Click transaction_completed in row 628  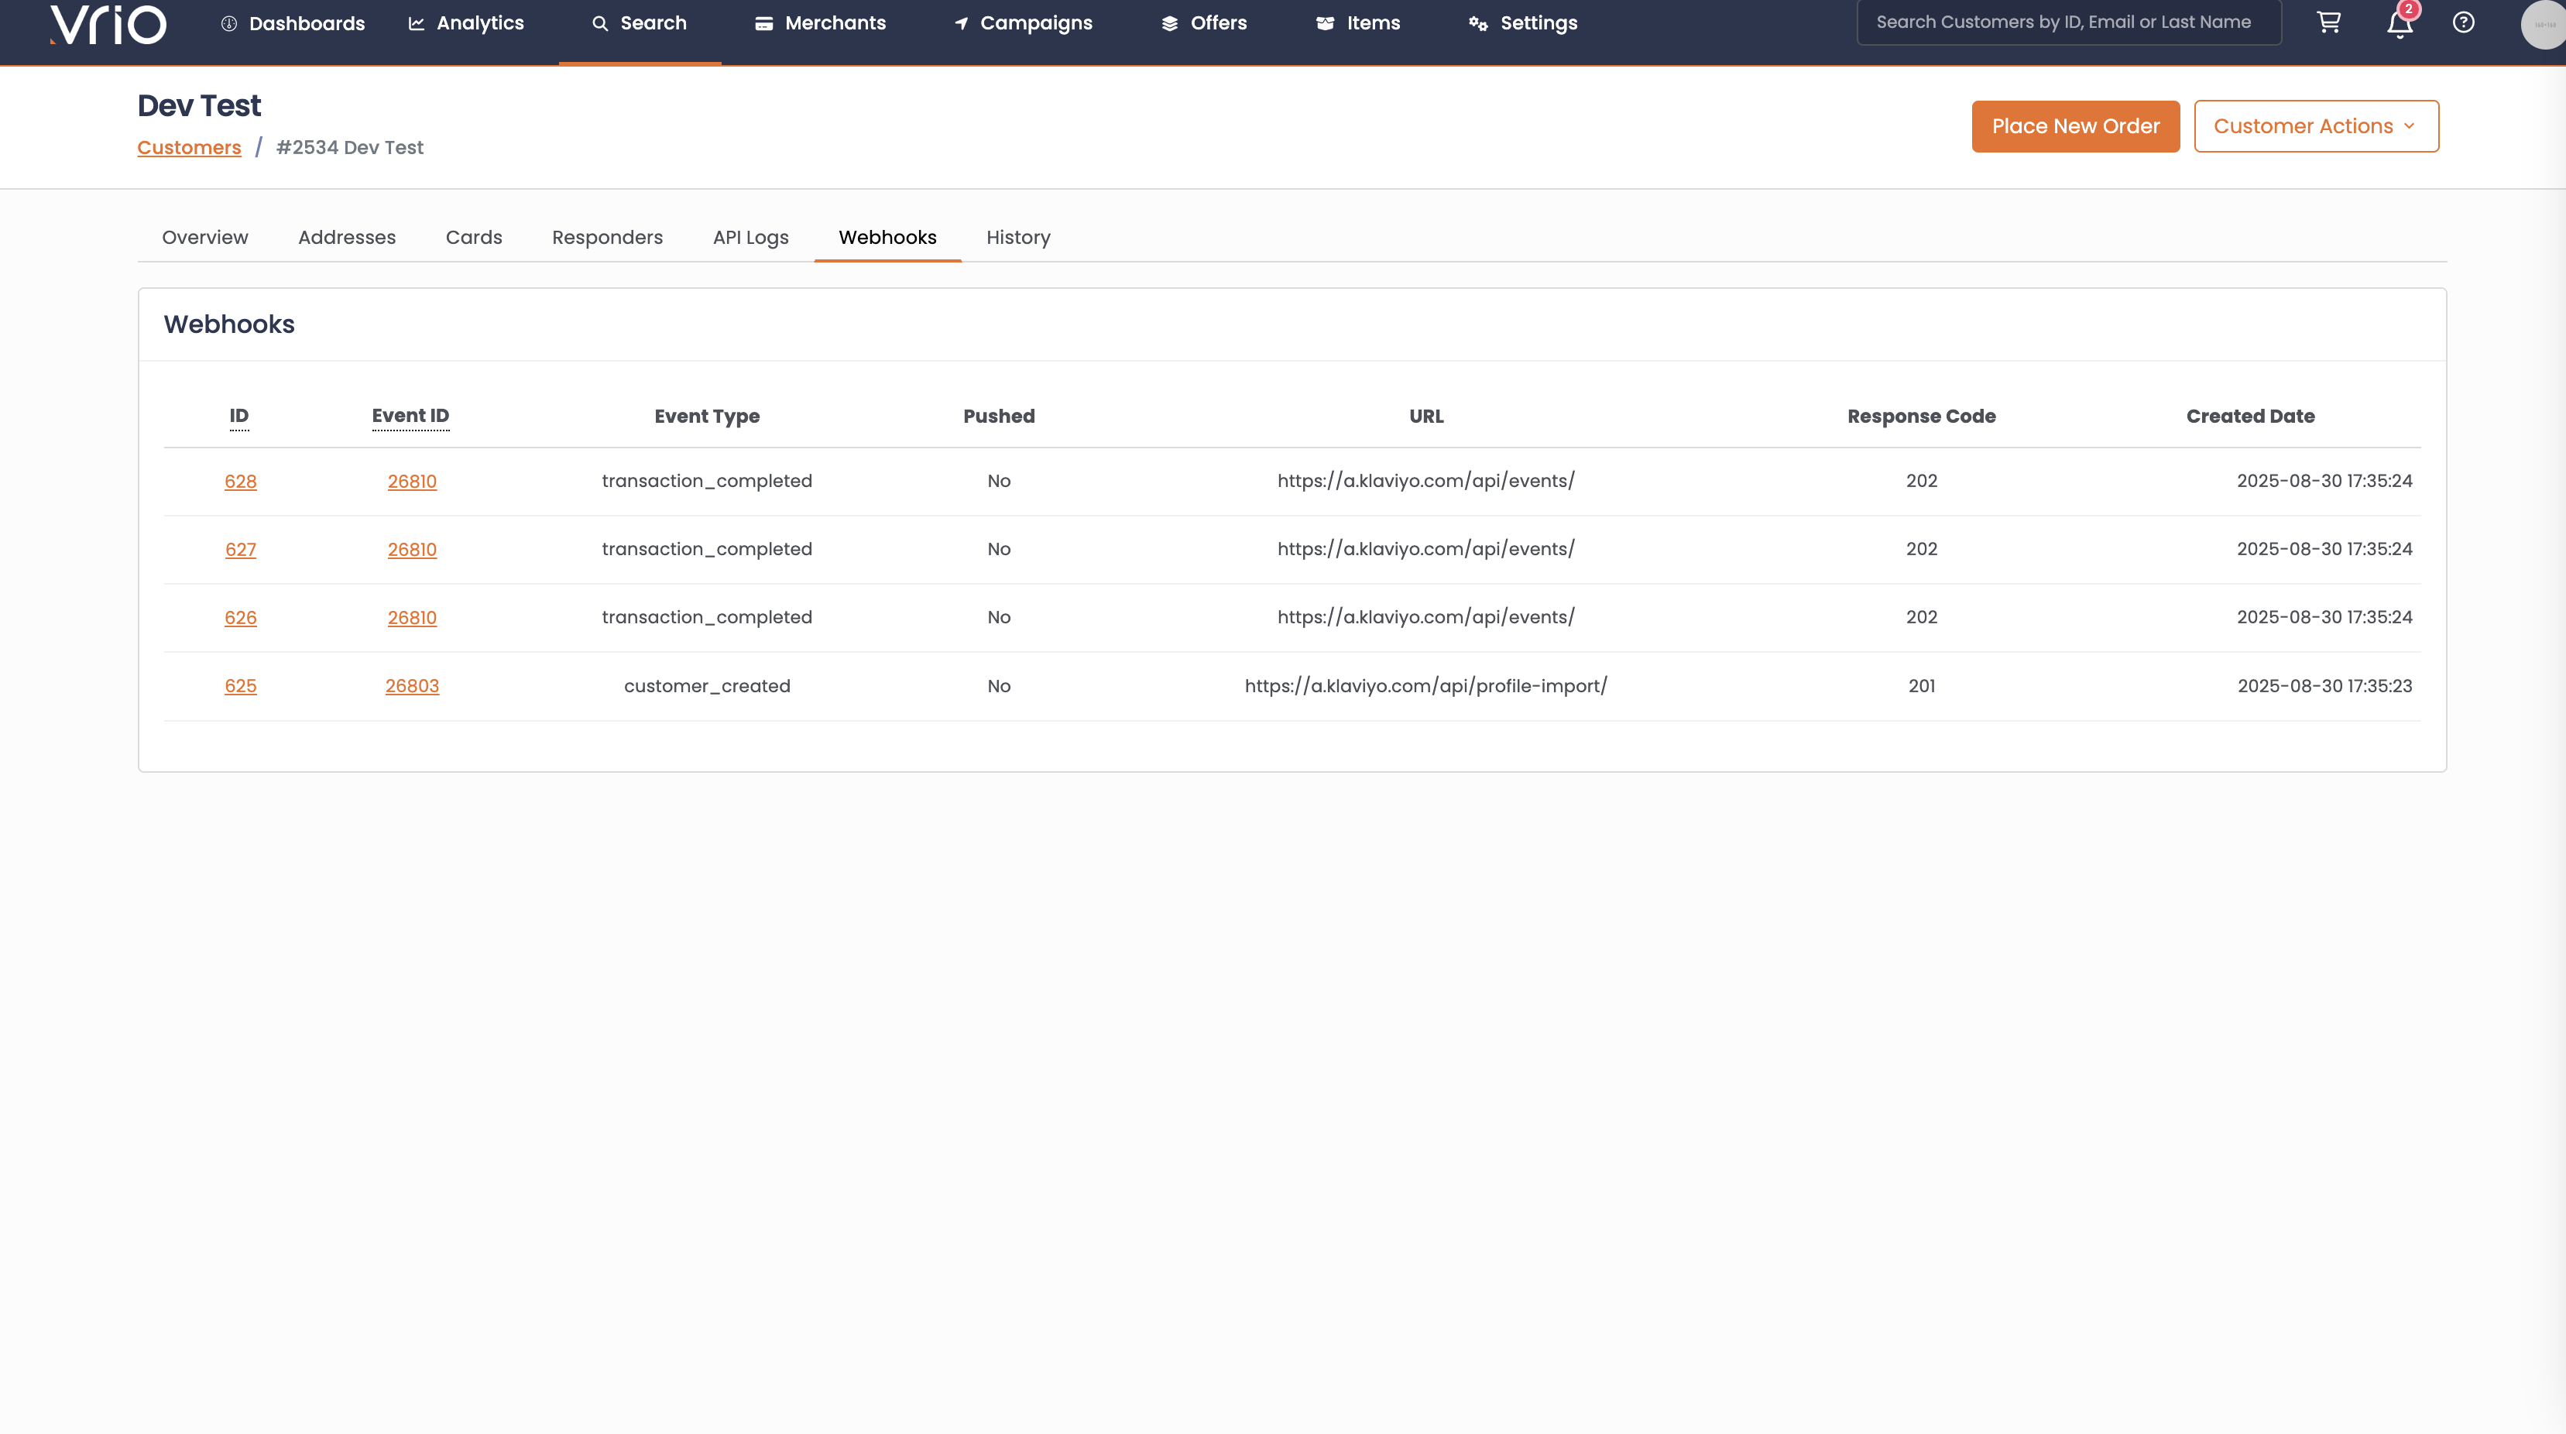(707, 481)
